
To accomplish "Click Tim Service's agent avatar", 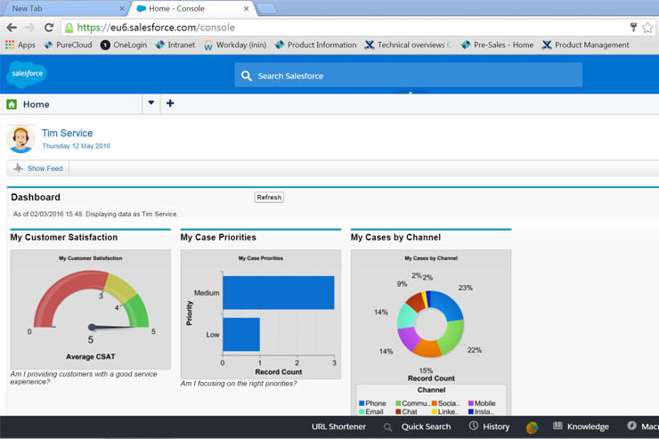I will click(20, 139).
